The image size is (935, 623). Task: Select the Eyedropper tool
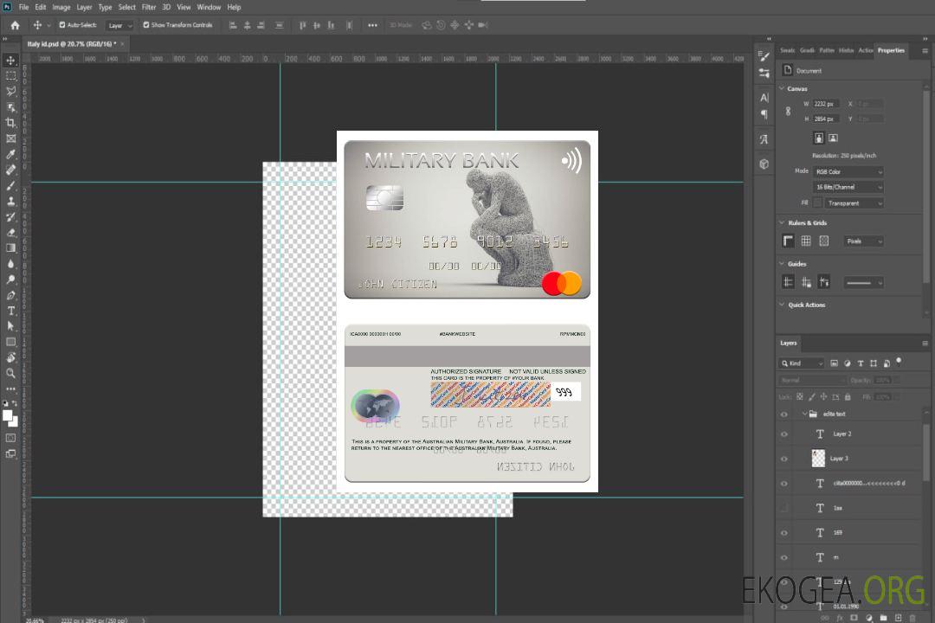[x=11, y=154]
